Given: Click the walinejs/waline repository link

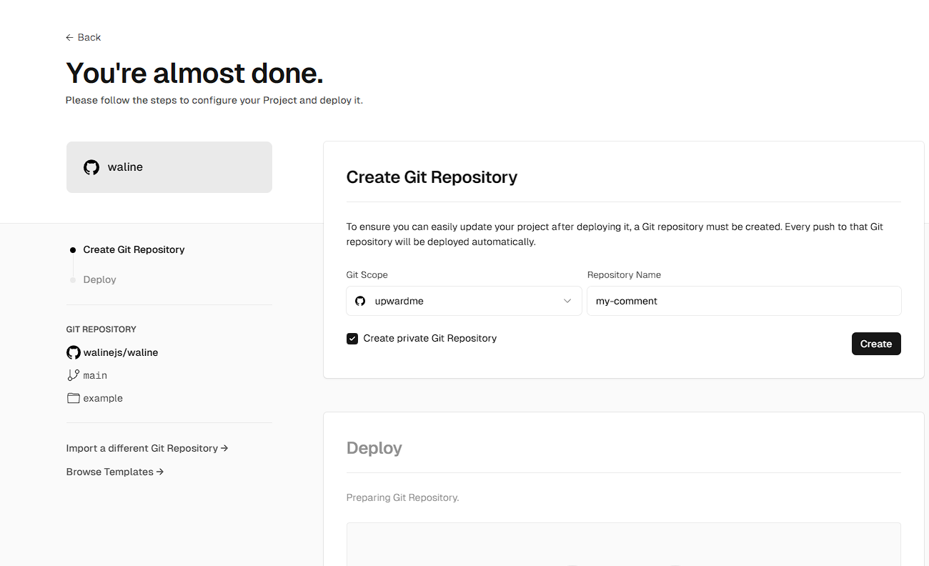Looking at the screenshot, I should tap(121, 352).
